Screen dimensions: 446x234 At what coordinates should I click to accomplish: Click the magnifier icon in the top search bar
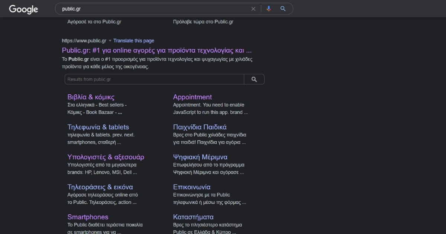(283, 9)
